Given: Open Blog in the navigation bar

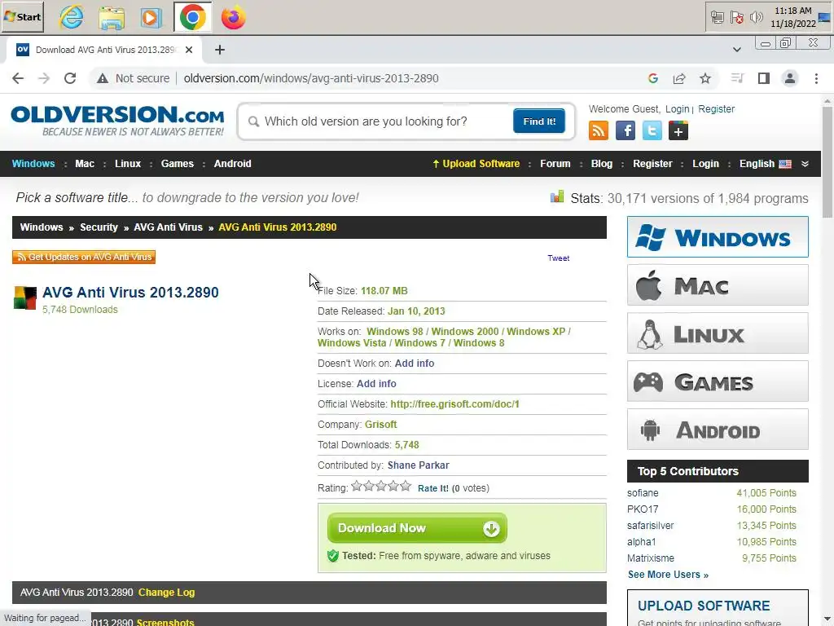Looking at the screenshot, I should click(602, 164).
